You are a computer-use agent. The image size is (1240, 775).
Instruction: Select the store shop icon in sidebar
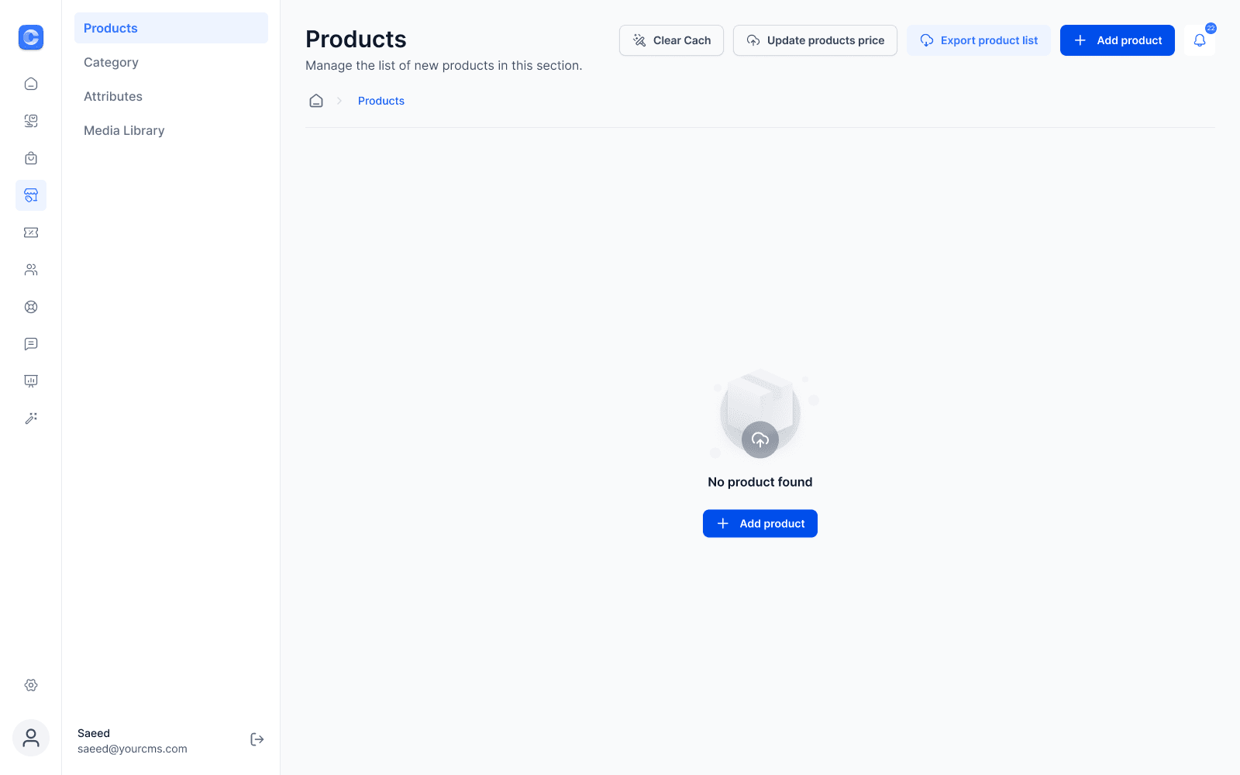click(31, 195)
